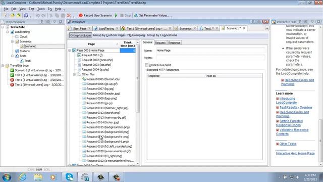This screenshot has width=323, height=182.
Task: Select Scenario1 in Project Explorer
Action: pos(30,47)
